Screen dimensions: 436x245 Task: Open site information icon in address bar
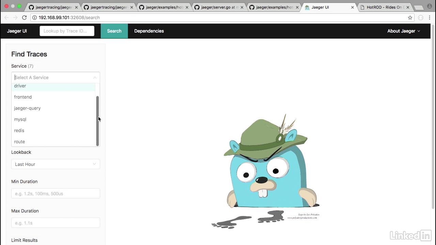point(34,18)
